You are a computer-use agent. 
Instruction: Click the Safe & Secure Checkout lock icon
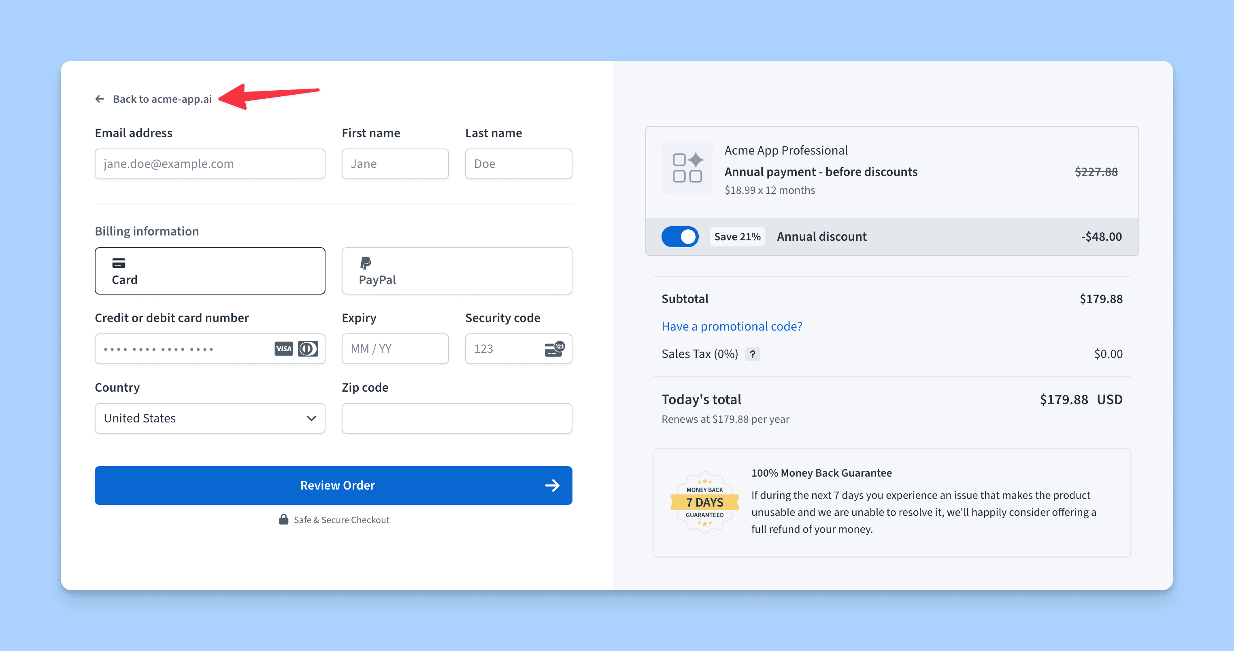[283, 520]
